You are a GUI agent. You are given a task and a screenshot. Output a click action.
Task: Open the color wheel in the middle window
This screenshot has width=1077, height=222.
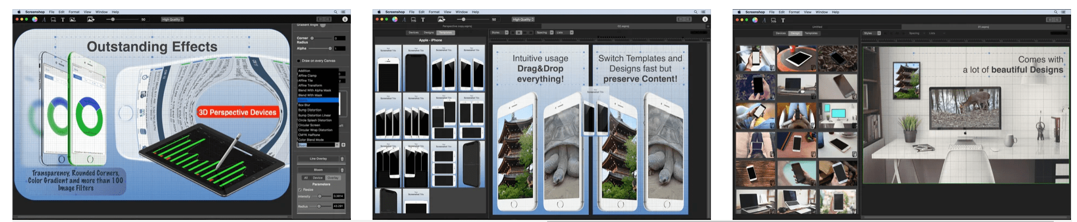(395, 19)
